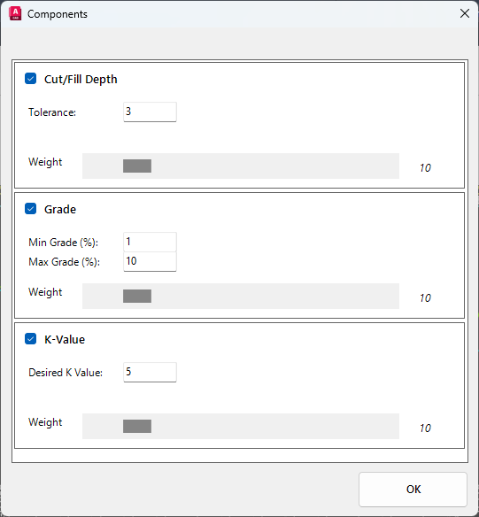
Task: Click the Desired K Value field
Action: point(150,372)
